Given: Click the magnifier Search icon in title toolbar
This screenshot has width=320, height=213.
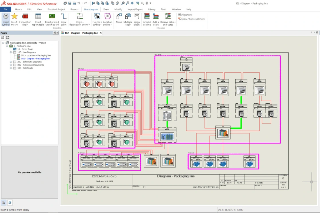Looking at the screenshot, I should (142, 3).
